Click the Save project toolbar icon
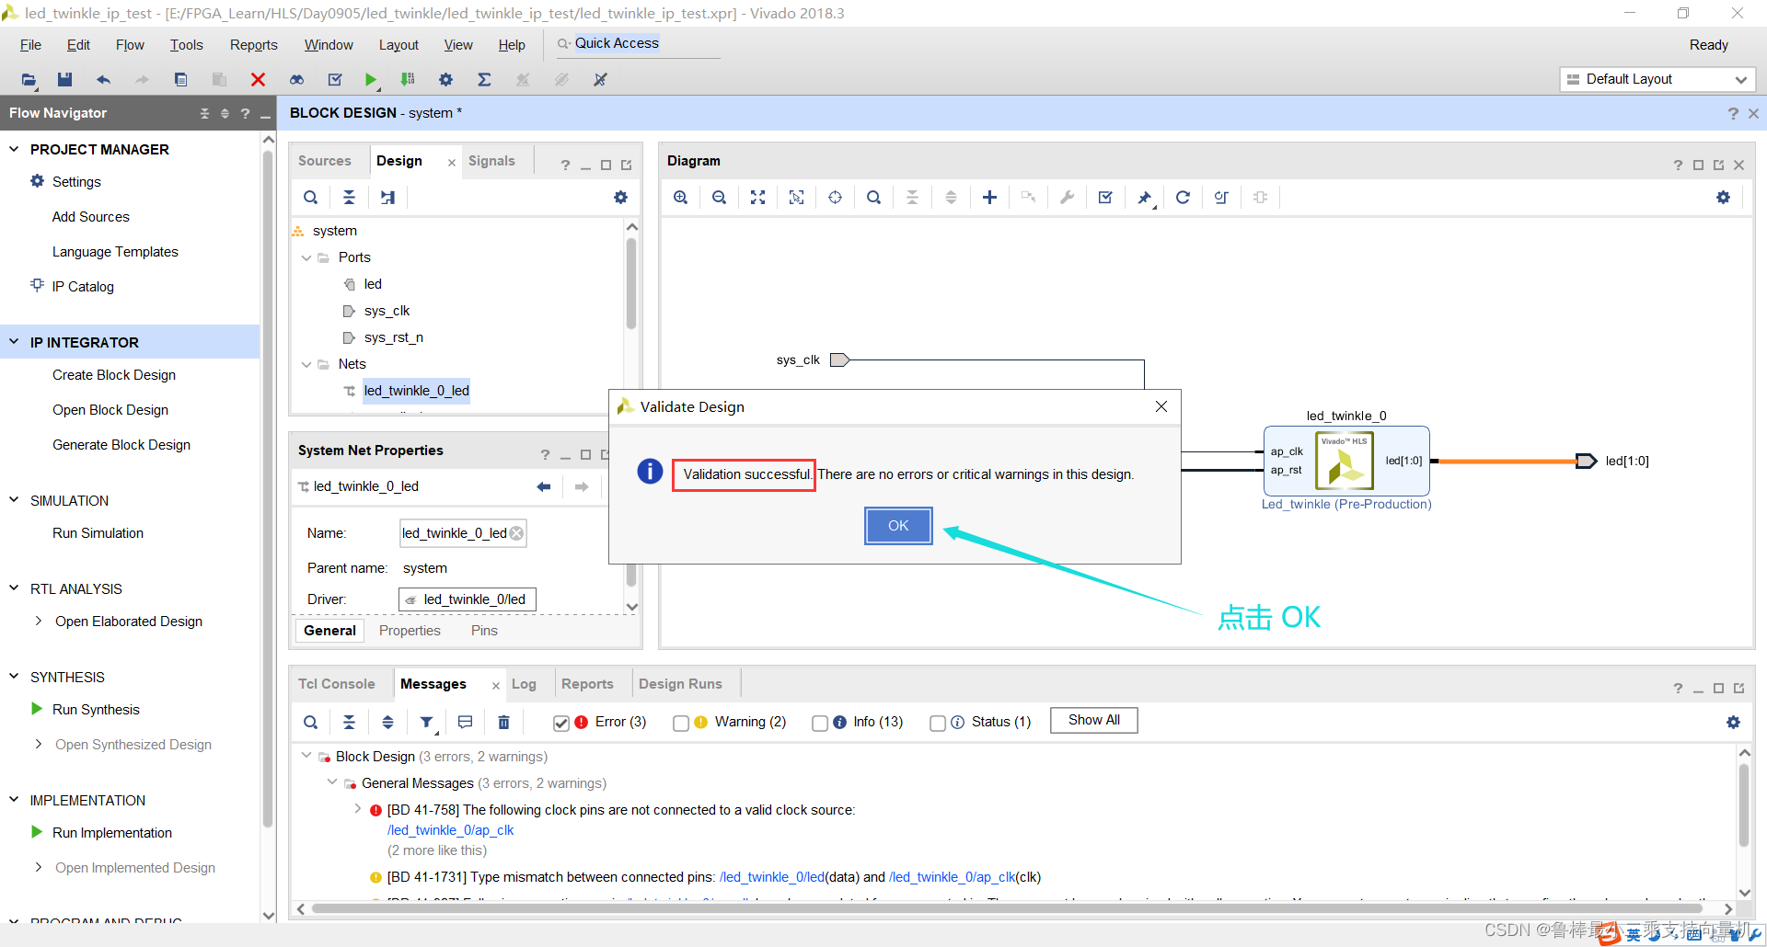This screenshot has height=947, width=1767. 64,80
